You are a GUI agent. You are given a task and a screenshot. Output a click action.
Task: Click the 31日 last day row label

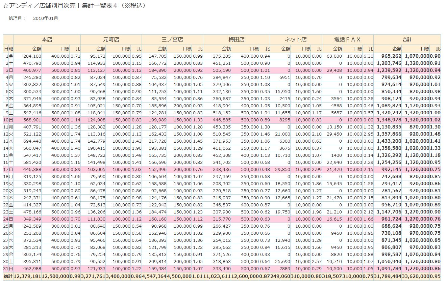coord(8,269)
